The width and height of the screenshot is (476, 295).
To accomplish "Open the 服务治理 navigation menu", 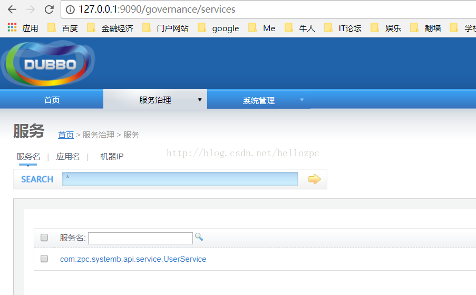I will coord(155,100).
